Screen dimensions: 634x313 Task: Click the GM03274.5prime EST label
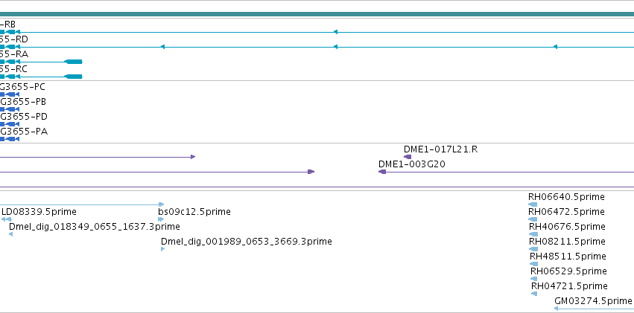(593, 301)
